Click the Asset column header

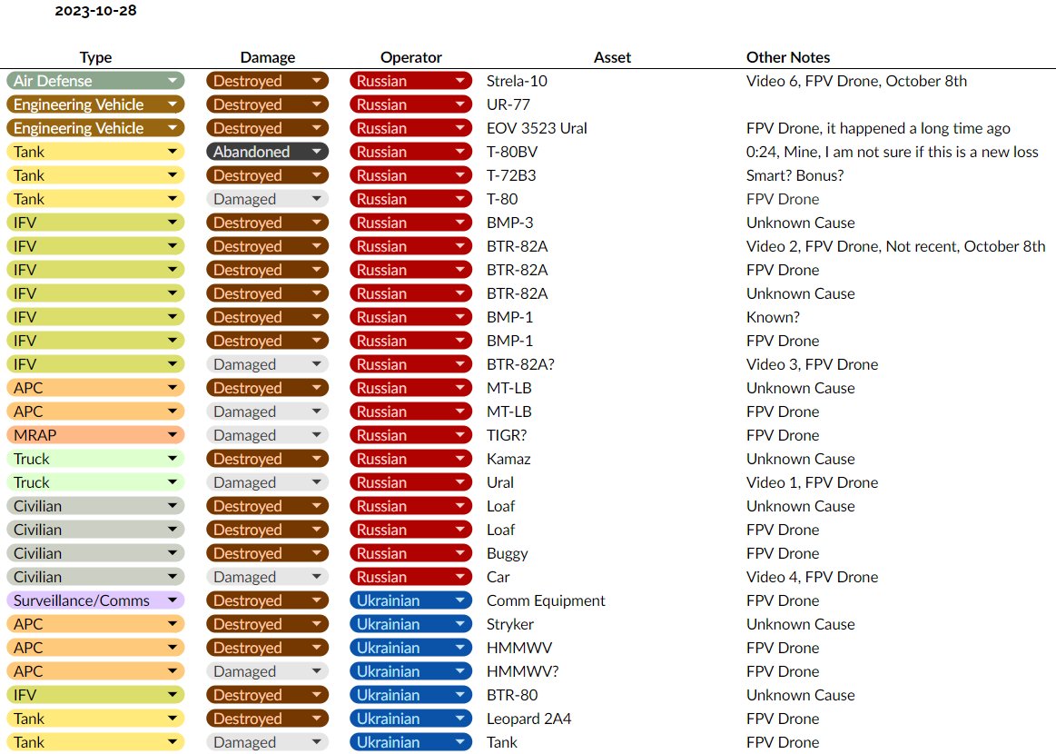click(x=612, y=57)
